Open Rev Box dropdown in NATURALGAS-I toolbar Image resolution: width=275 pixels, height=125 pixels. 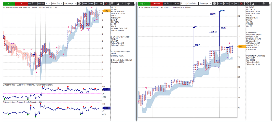click(x=183, y=3)
